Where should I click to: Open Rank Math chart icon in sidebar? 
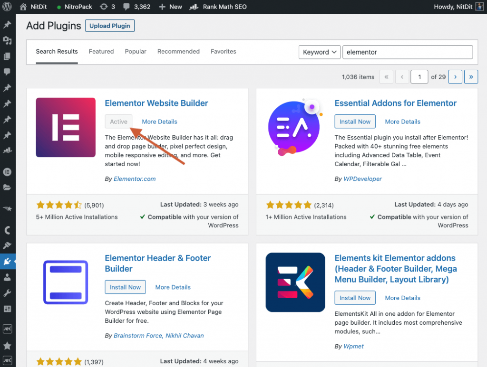pos(7,151)
